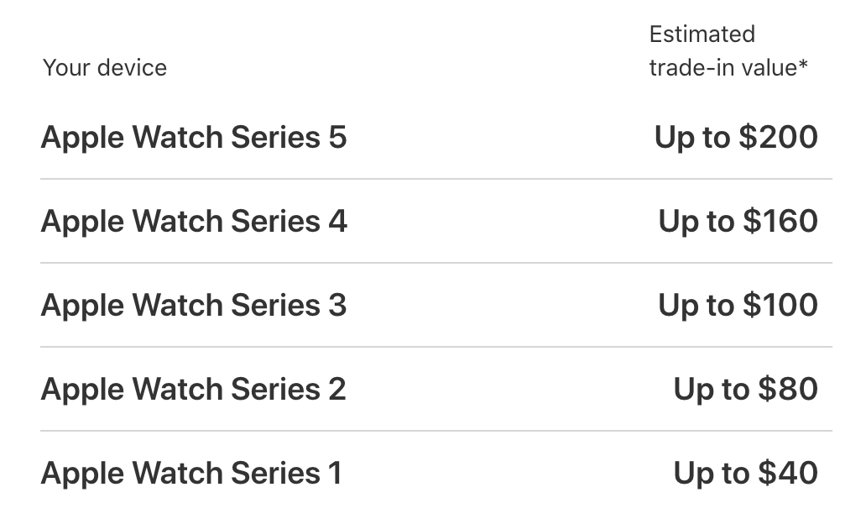866x524 pixels.
Task: Click the Up to $200 value
Action: [736, 139]
